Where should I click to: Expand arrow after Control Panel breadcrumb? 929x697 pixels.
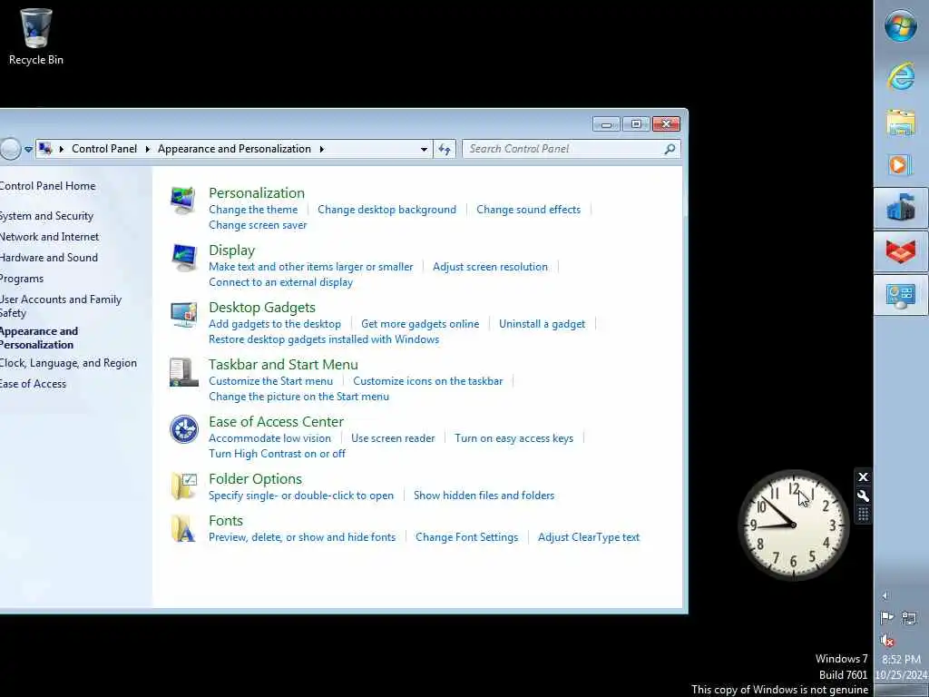pyautogui.click(x=148, y=149)
